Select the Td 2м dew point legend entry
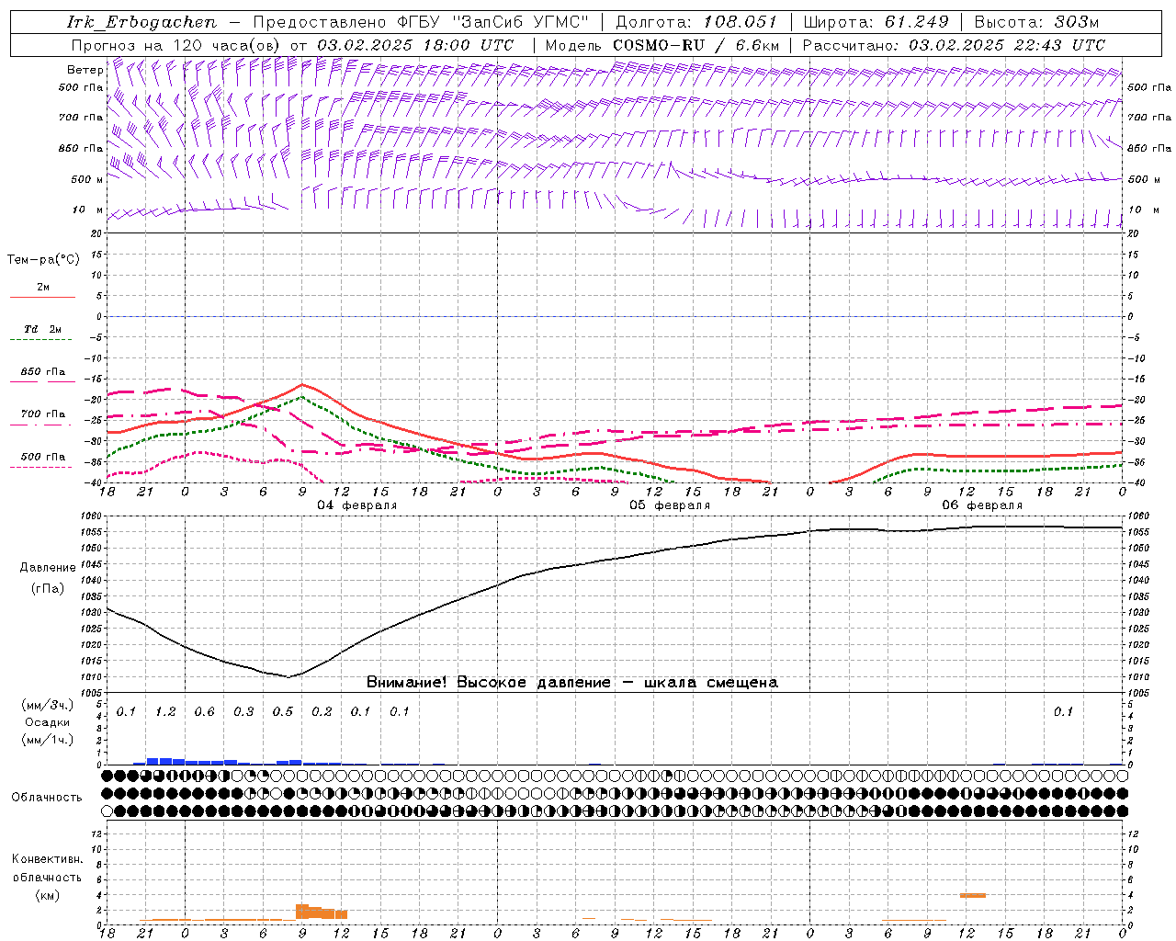Screen dimensions: 1176x941 43,329
